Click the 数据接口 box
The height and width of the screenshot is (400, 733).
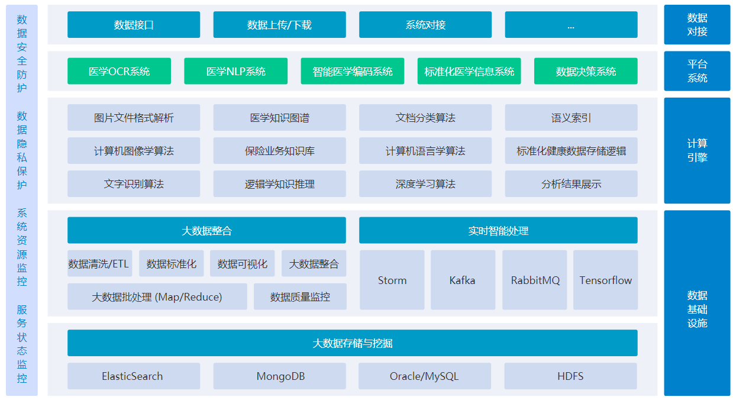point(134,25)
